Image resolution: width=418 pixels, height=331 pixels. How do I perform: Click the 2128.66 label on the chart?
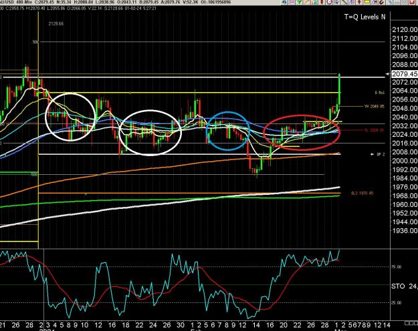click(x=56, y=23)
